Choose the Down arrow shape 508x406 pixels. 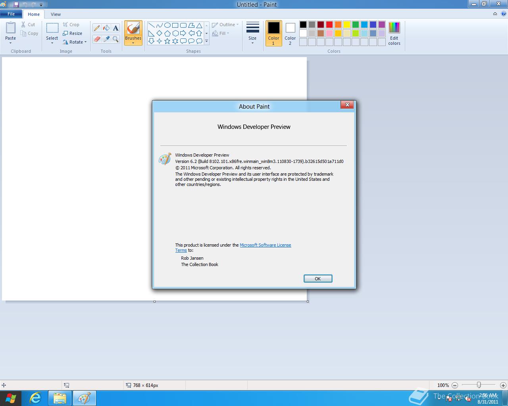(151, 41)
